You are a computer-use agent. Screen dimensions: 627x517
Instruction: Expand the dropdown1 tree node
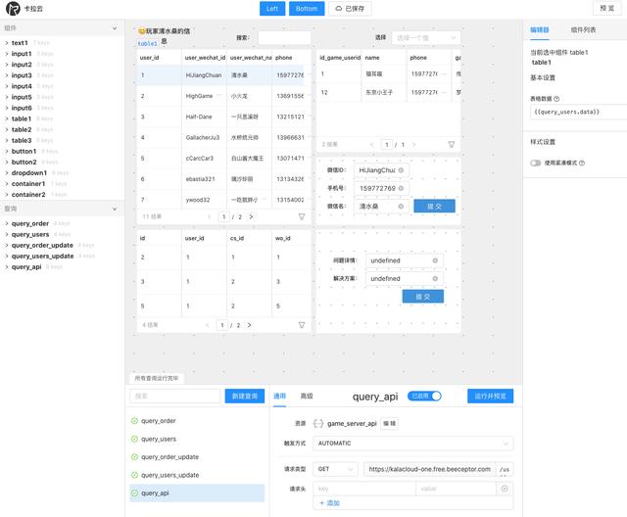[7, 173]
